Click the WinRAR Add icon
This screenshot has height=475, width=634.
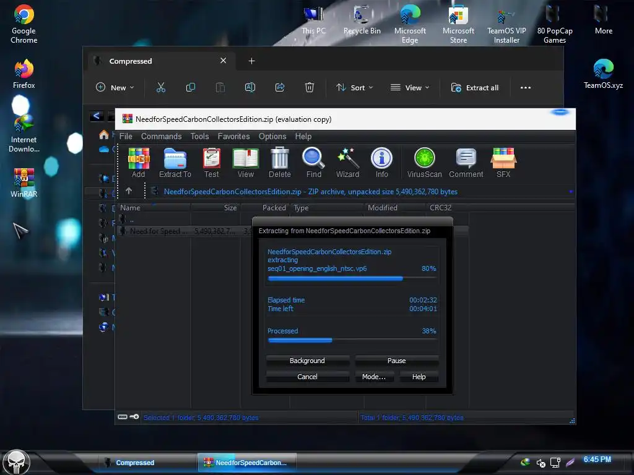pos(138,163)
